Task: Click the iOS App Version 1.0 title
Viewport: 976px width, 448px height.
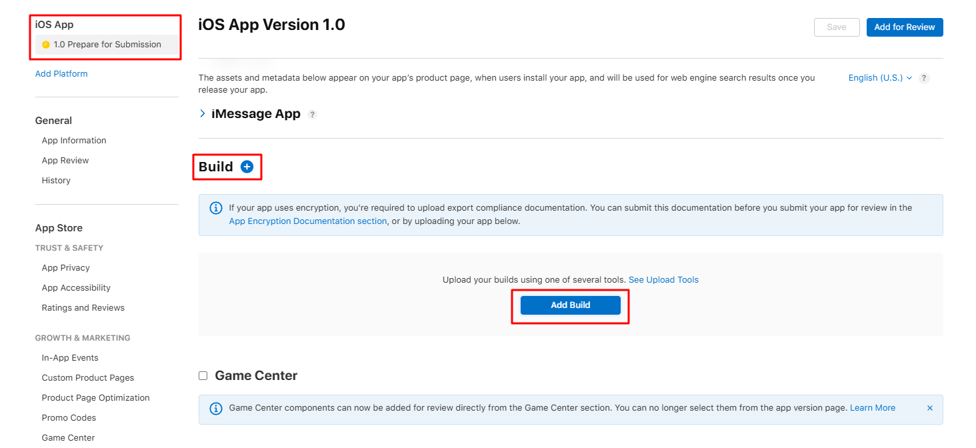Action: coord(272,25)
